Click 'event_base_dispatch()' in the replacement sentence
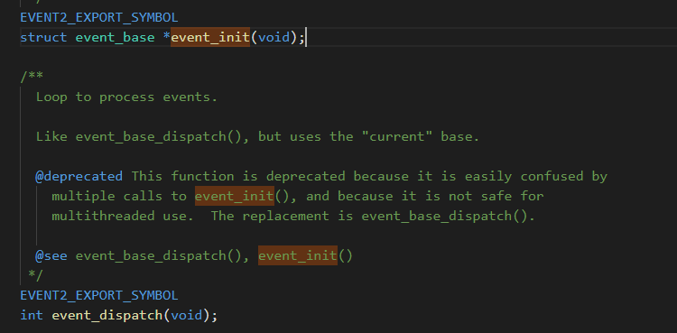The height and width of the screenshot is (333, 677). coord(444,216)
